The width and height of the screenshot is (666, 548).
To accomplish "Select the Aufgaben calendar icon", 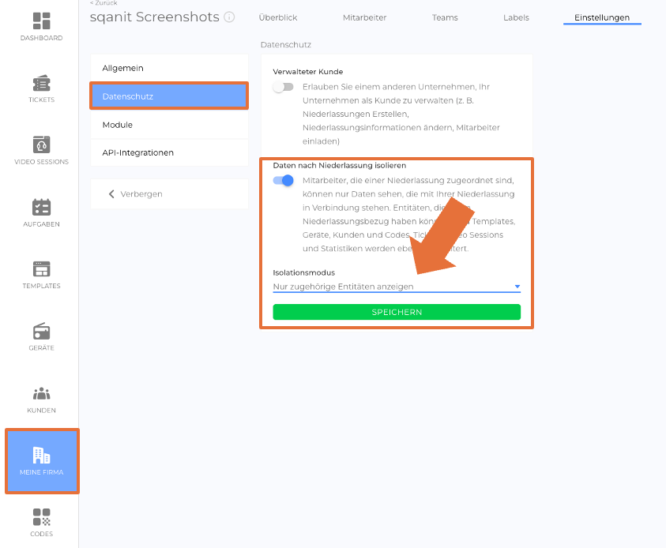I will [x=41, y=207].
